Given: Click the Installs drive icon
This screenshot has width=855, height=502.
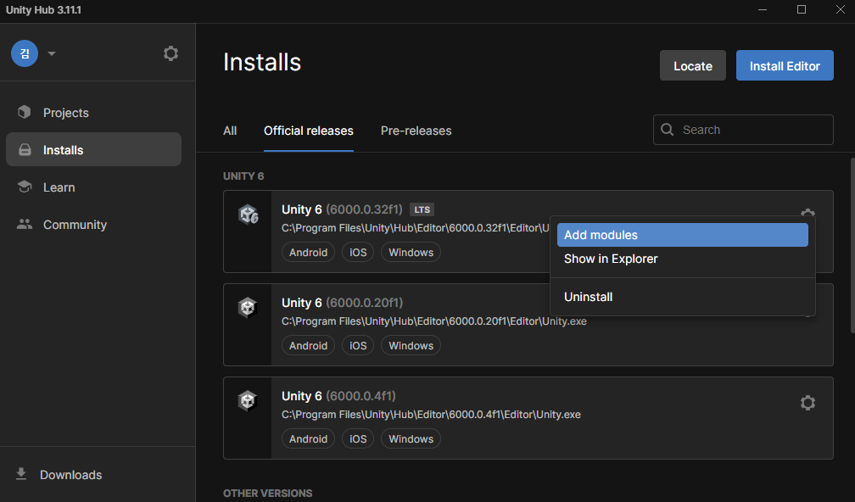Looking at the screenshot, I should click(x=25, y=149).
